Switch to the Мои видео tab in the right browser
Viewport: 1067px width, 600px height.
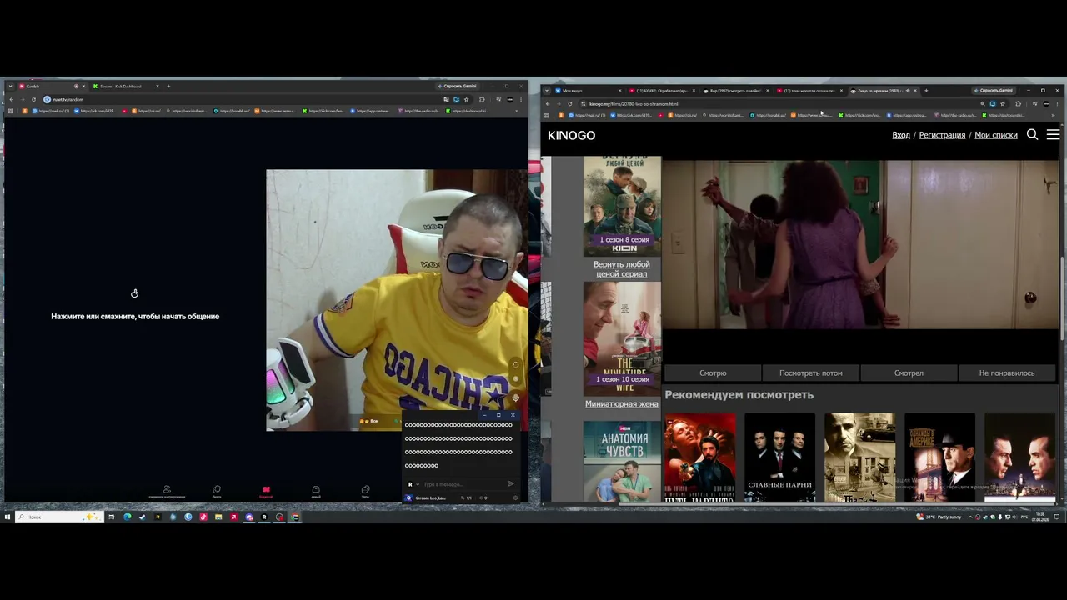(587, 90)
